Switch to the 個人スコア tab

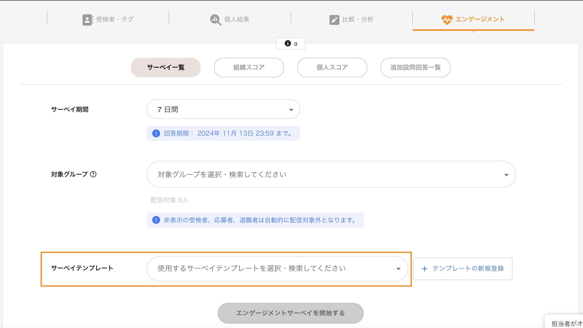pos(332,67)
